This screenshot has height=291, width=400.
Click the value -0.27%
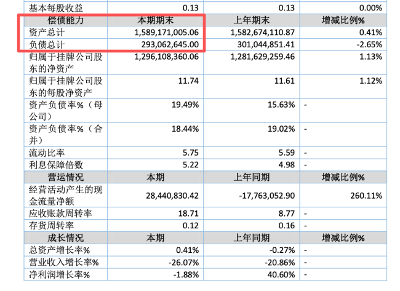(282, 250)
